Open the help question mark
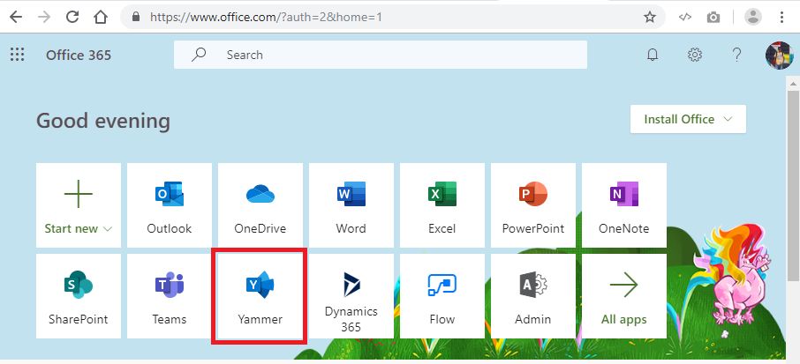The image size is (800, 364). click(x=736, y=55)
